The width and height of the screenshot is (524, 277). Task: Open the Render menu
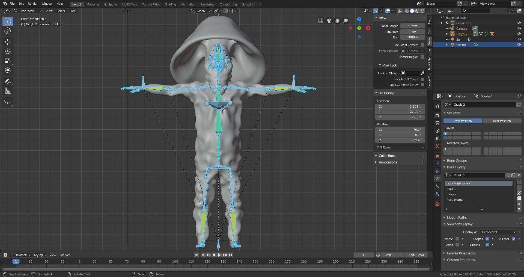[x=32, y=4]
